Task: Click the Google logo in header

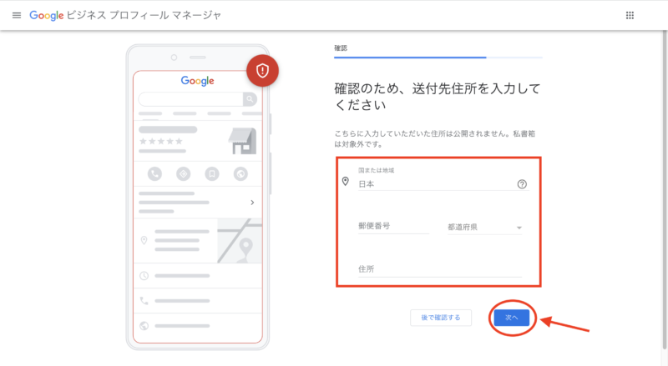Action: [x=47, y=15]
